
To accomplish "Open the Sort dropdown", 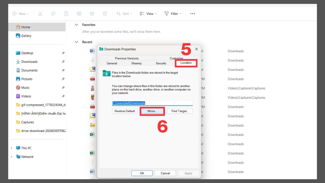I will pos(124,14).
